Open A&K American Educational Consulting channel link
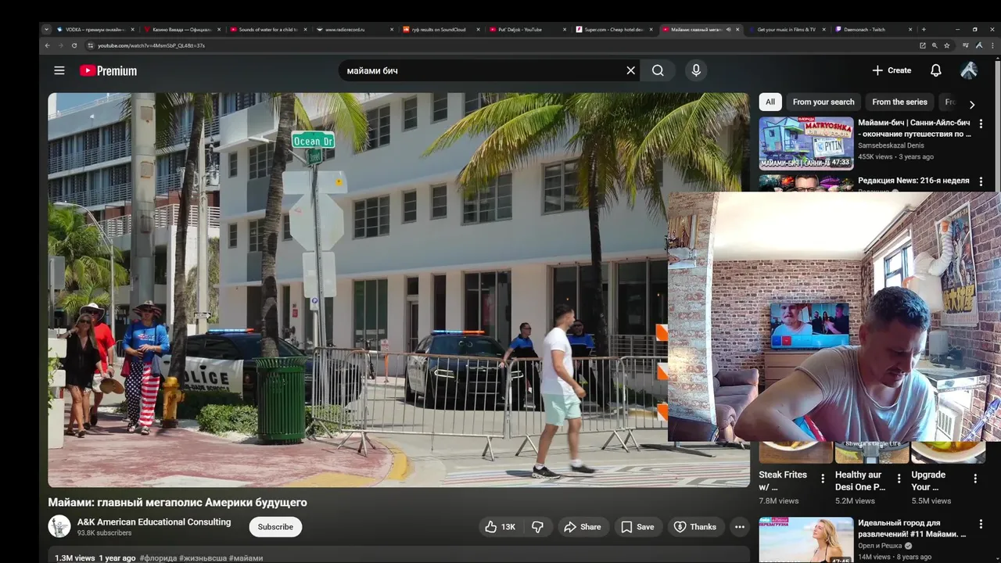Image resolution: width=1001 pixels, height=563 pixels. tap(154, 522)
